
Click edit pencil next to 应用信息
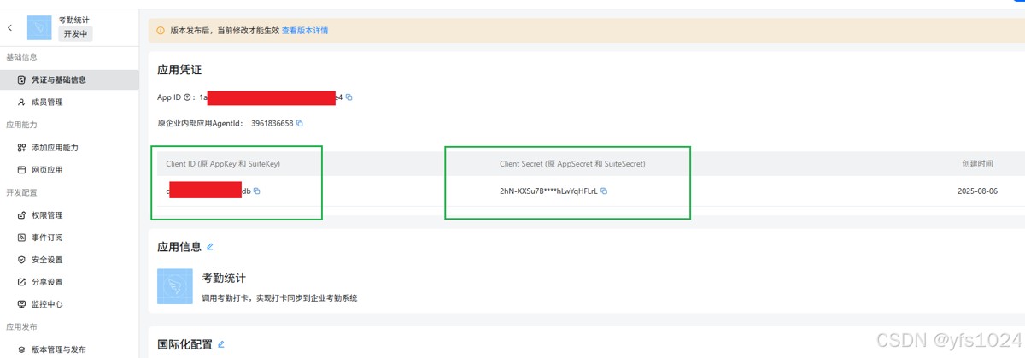tap(210, 247)
